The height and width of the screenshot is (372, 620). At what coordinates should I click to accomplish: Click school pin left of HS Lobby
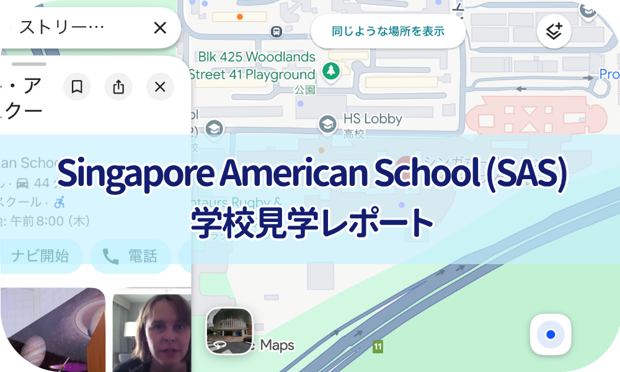[x=215, y=129]
